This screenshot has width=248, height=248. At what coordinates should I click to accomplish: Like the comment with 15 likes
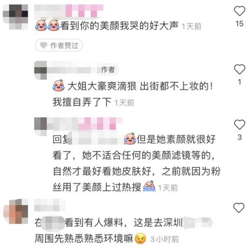click(x=239, y=11)
